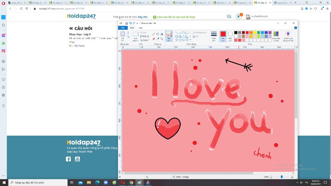Open the Size (Kích cỡ) dropdown
Viewport: 331px width, 186px height.
point(214,36)
